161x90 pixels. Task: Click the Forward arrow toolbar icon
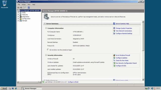[21, 7]
